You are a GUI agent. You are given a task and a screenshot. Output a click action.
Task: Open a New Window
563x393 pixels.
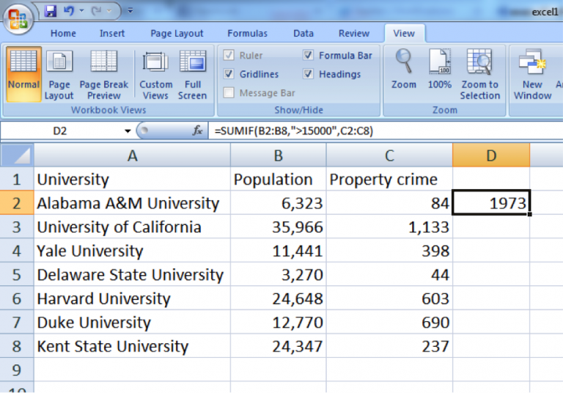coord(532,72)
